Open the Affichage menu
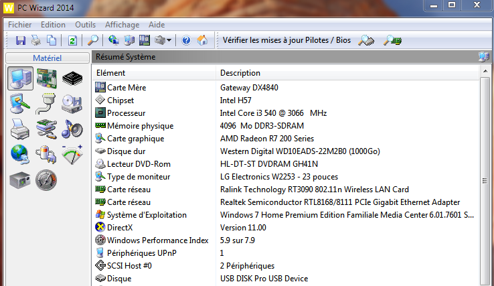 pos(122,25)
